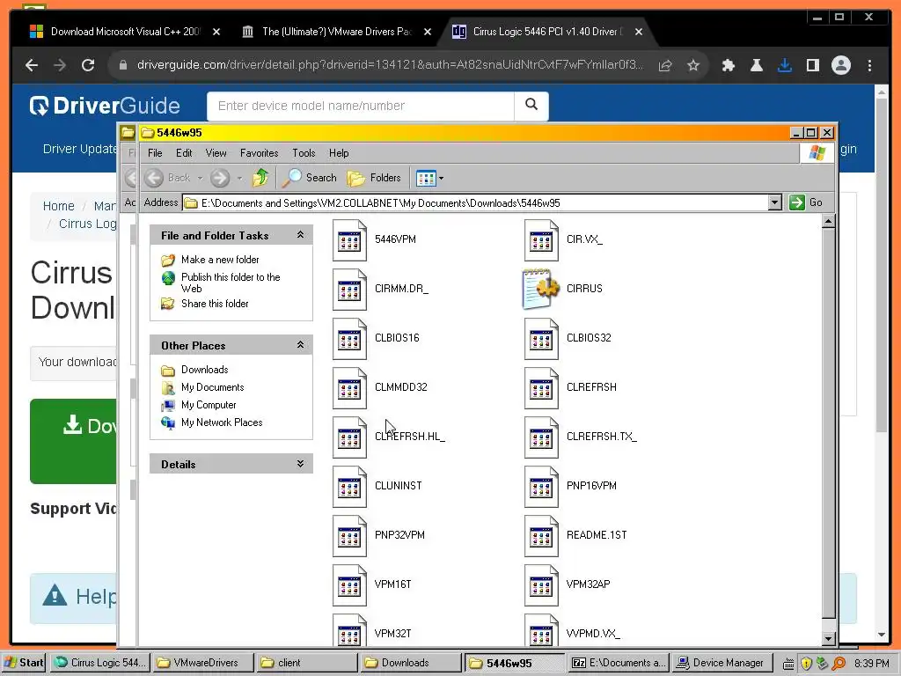This screenshot has width=901, height=676.
Task: Click the Up folder toolbar icon
Action: click(x=260, y=178)
